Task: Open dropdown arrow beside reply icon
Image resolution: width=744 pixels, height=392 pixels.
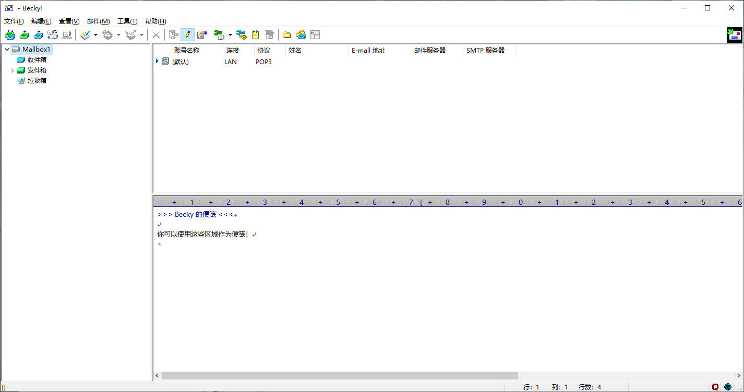Action: coord(118,35)
